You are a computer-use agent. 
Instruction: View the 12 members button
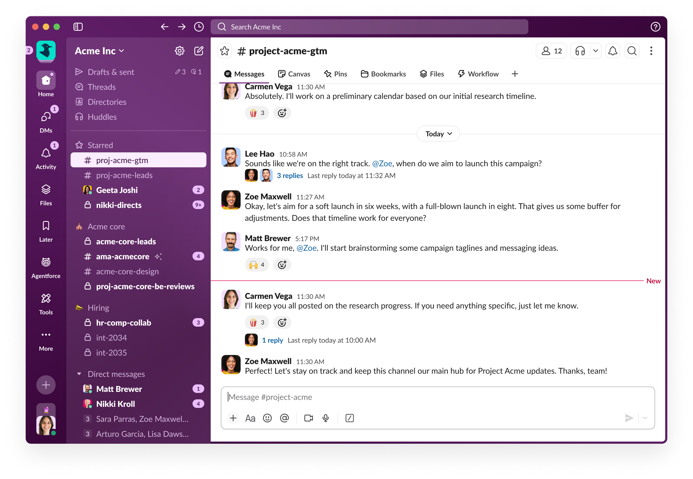[x=551, y=51]
